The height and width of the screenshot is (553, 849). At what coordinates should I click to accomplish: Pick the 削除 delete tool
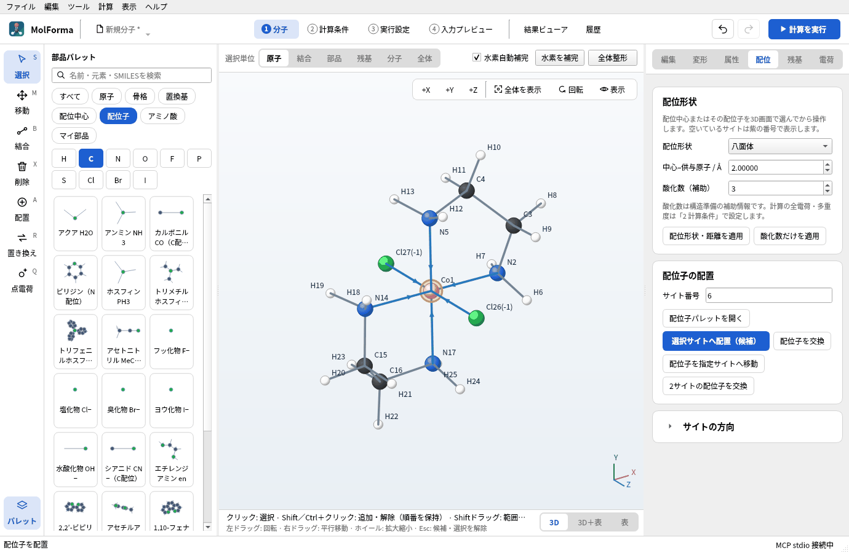(22, 173)
